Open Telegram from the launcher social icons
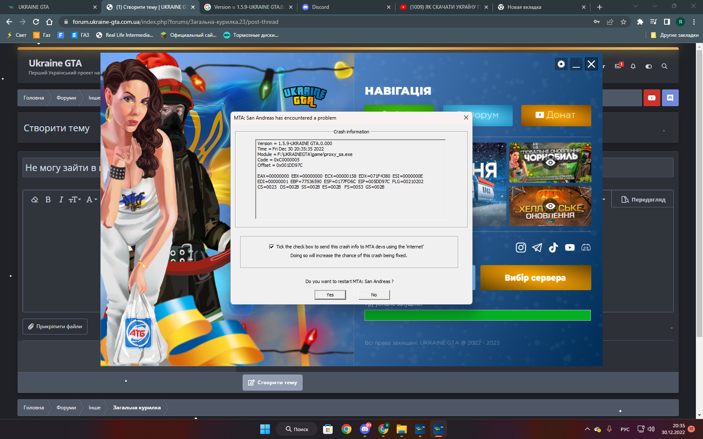The width and height of the screenshot is (703, 439). tap(537, 248)
